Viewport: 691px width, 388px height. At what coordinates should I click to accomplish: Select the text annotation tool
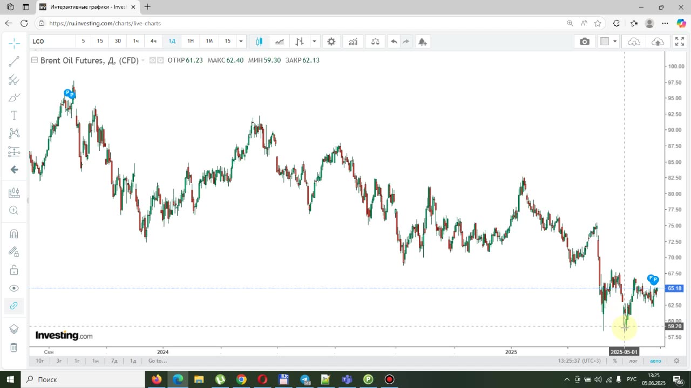click(14, 115)
